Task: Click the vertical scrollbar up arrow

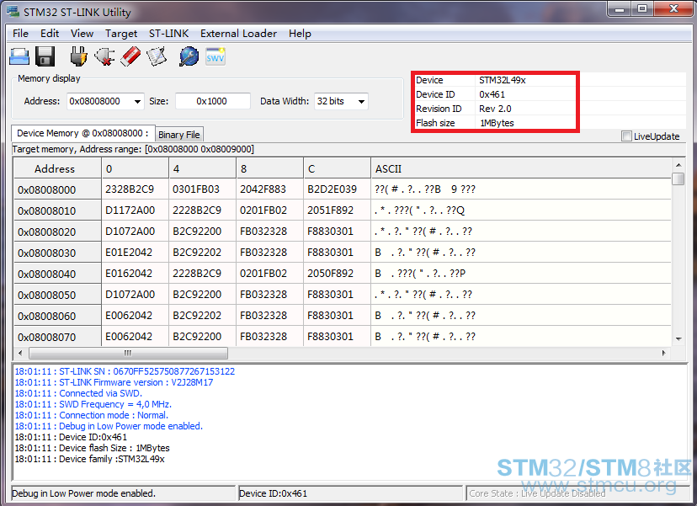Action: tap(678, 165)
